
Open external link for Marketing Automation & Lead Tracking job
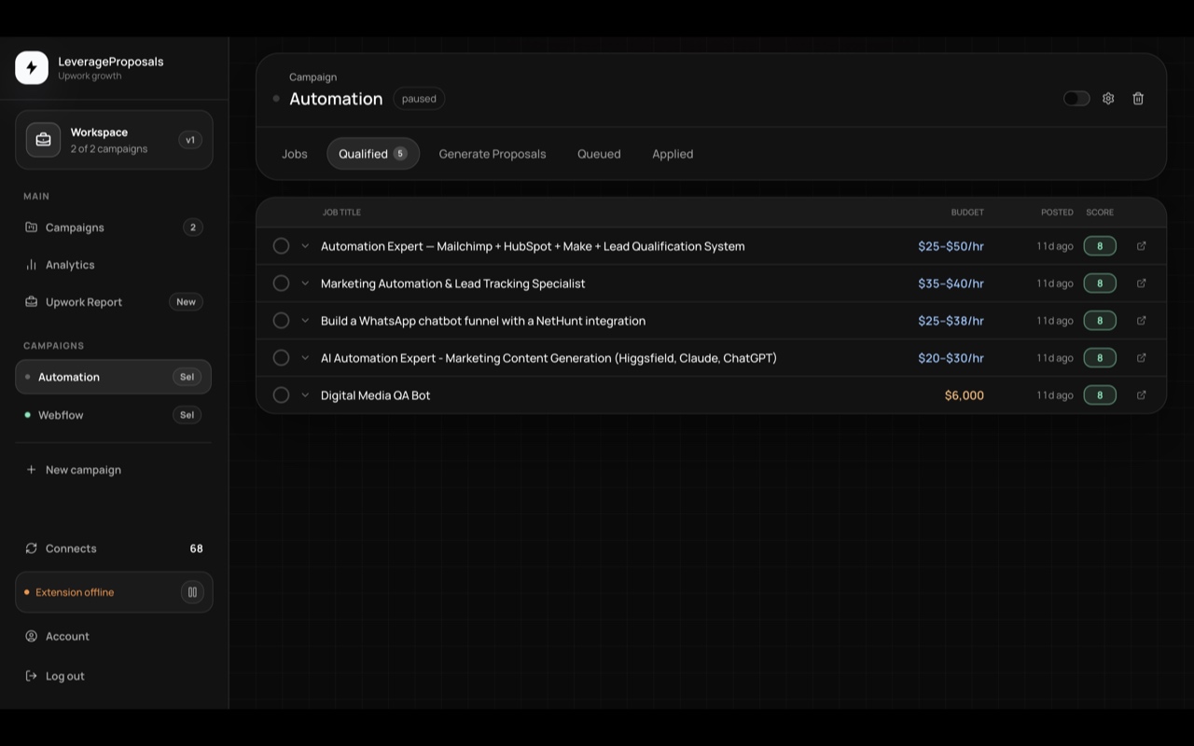tap(1141, 283)
